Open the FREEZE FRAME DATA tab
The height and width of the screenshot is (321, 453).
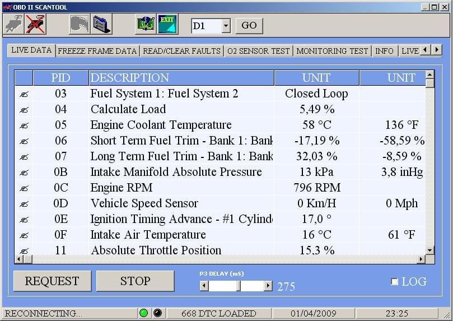click(97, 51)
